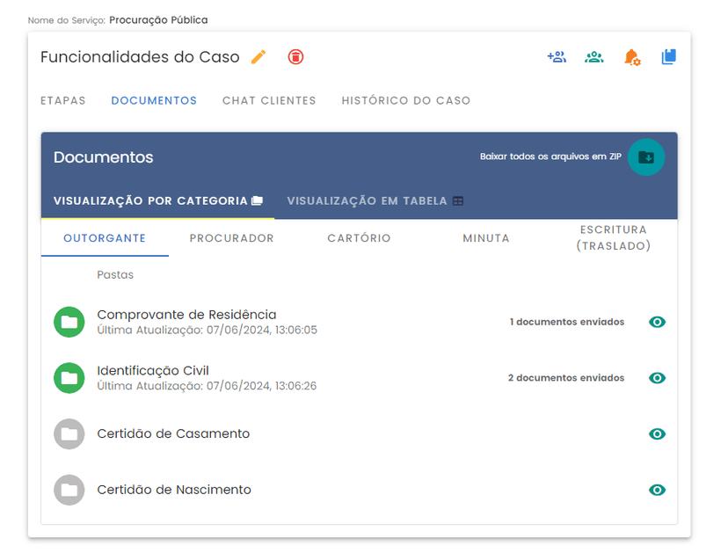
Task: Click green Identificação Civil folder icon
Action: pos(69,378)
